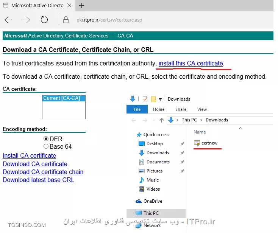
Task: Click the Pictures icon in sidebar
Action: (142, 171)
